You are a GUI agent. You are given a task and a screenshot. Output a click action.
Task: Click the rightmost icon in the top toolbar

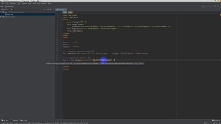pyautogui.click(x=218, y=6)
